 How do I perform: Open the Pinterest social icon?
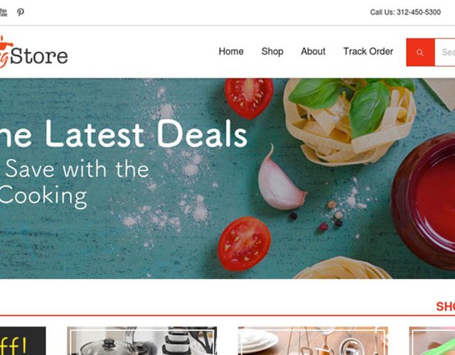(x=21, y=12)
